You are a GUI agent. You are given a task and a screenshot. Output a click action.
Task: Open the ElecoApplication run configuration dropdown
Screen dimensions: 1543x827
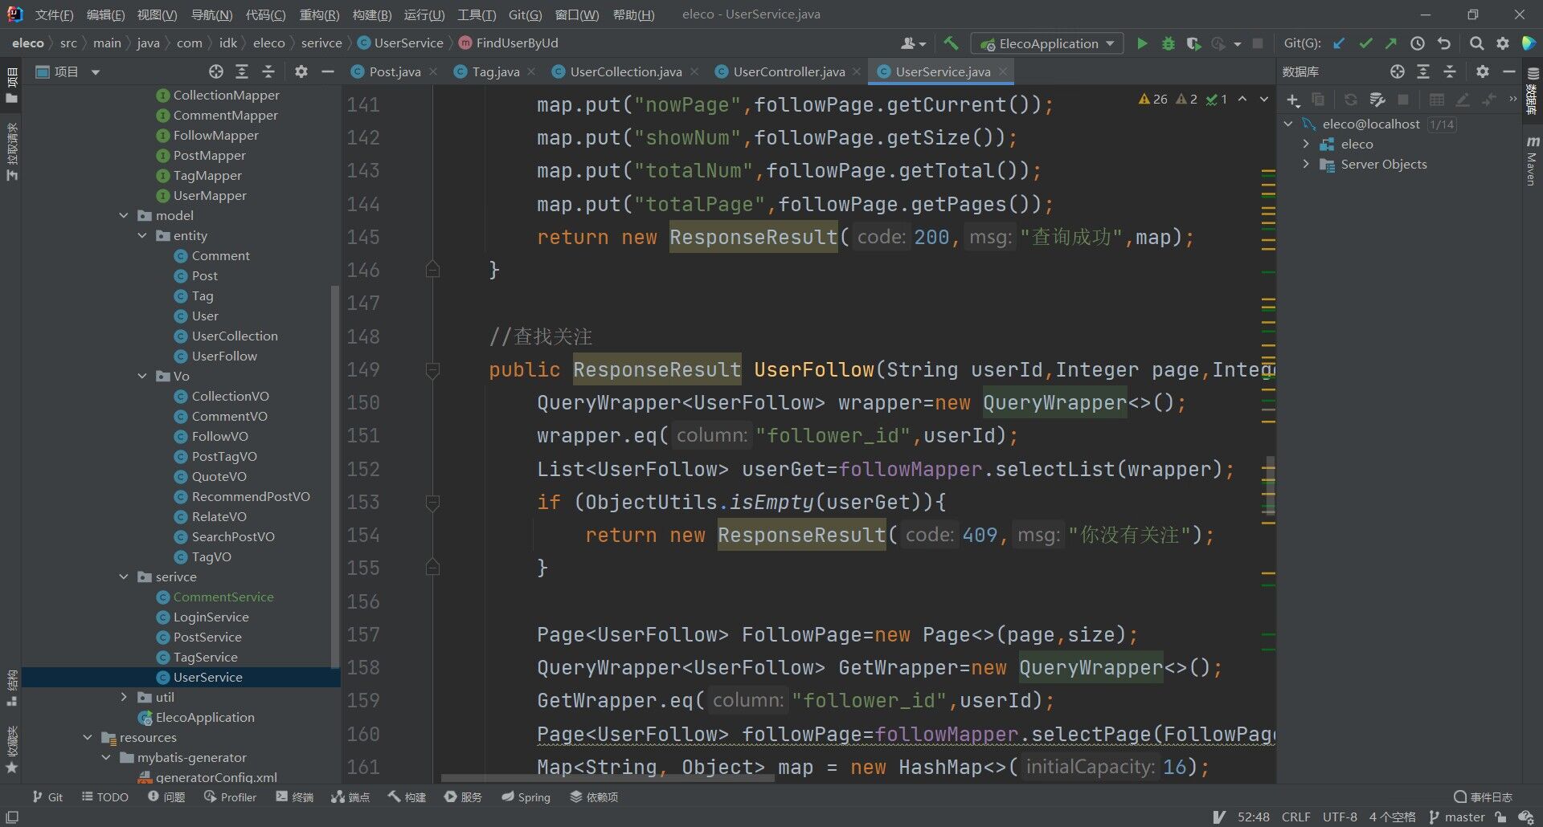pos(1046,43)
